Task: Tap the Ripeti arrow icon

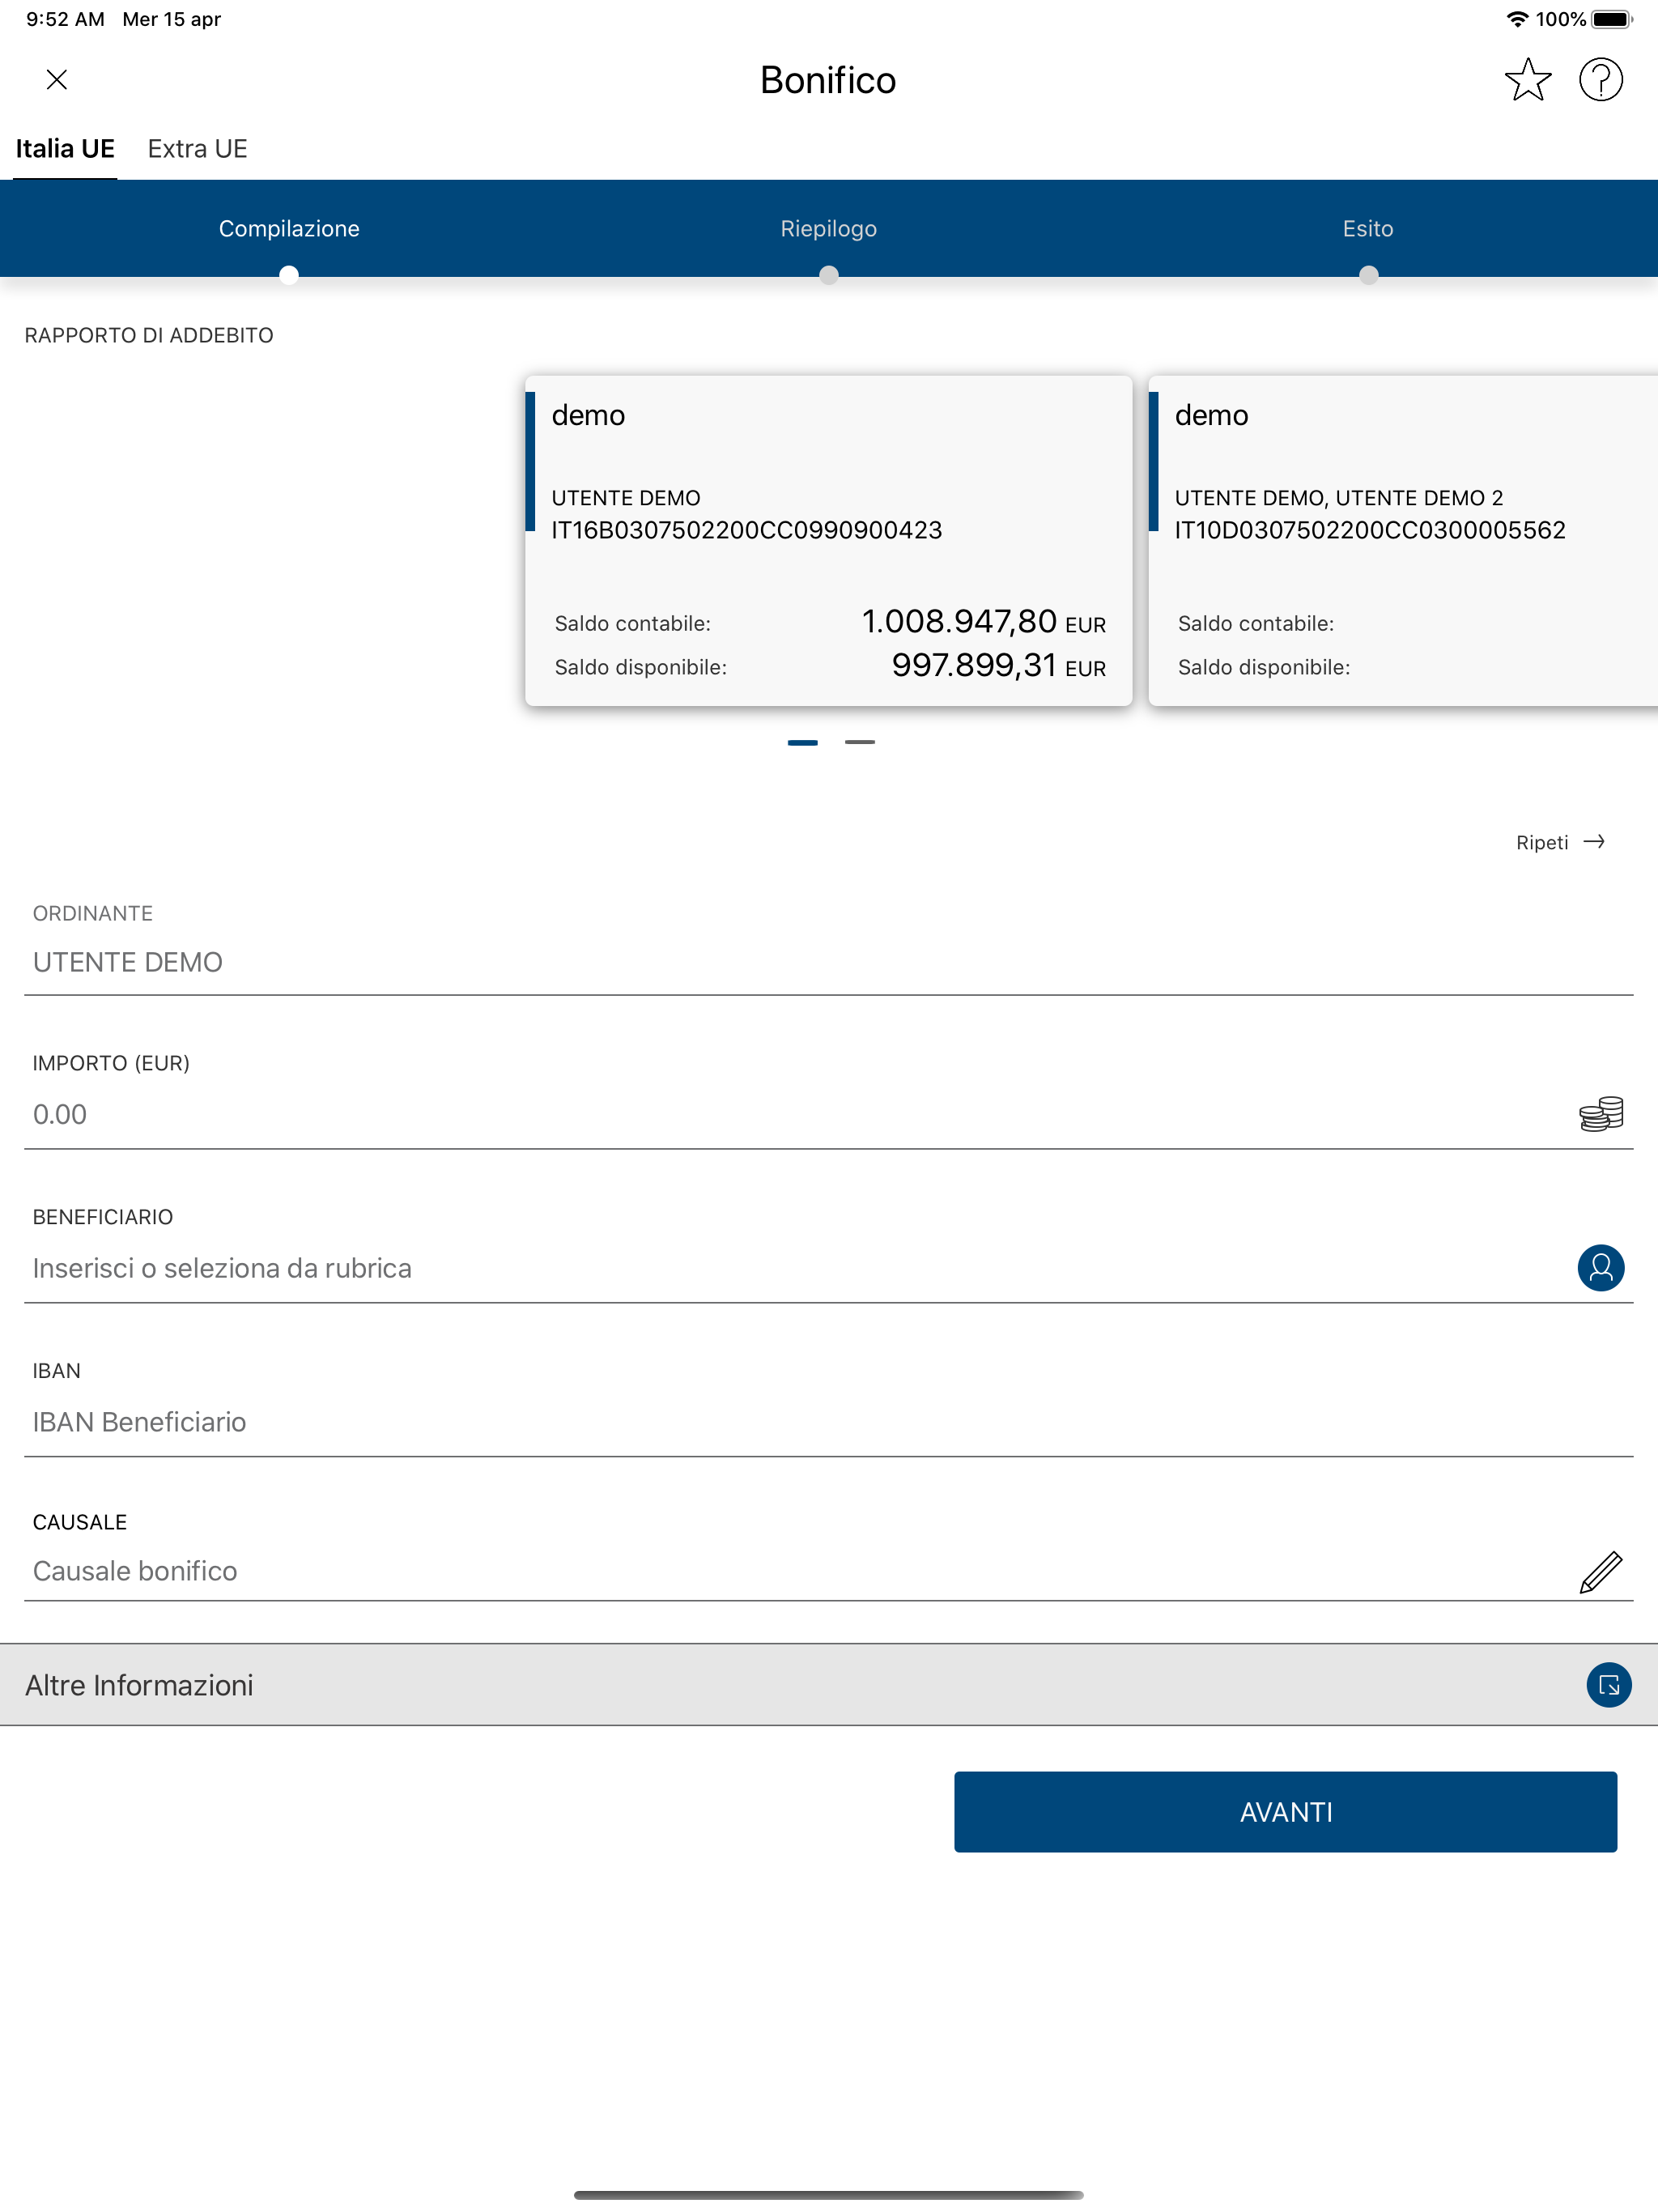Action: (1595, 842)
